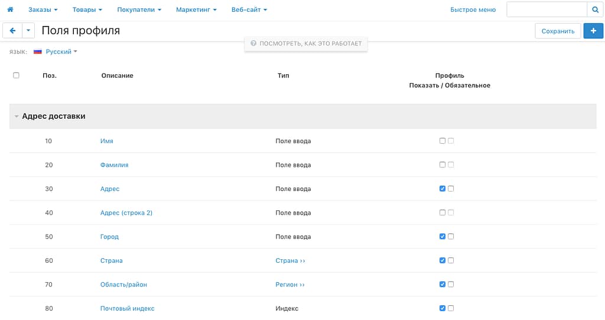Viewport: 605px width, 320px height.
Task: Enable the show checkbox for Имя field
Action: (443, 141)
